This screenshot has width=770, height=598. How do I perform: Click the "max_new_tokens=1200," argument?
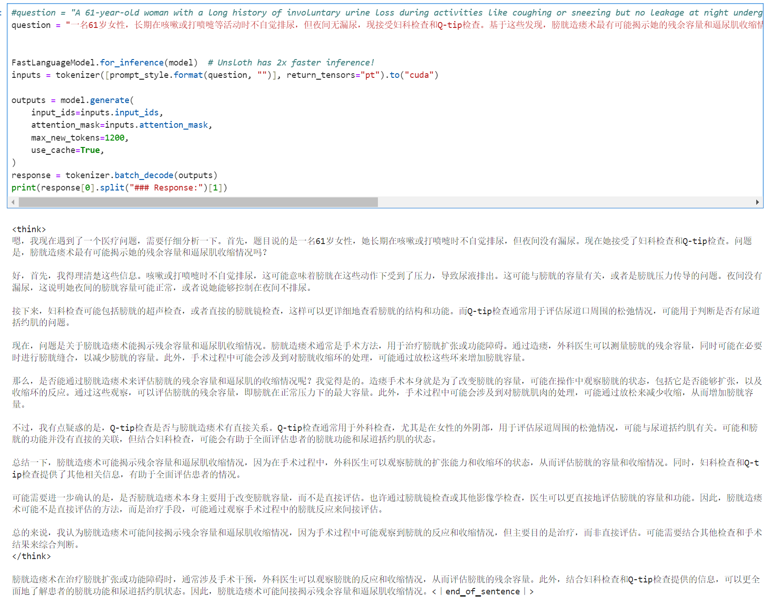[x=80, y=137]
